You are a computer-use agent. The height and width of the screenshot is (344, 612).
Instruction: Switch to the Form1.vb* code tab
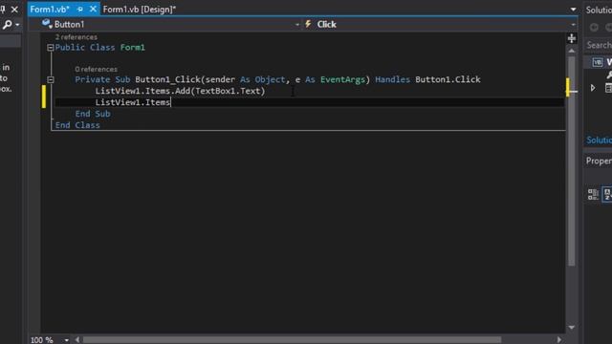[50, 9]
